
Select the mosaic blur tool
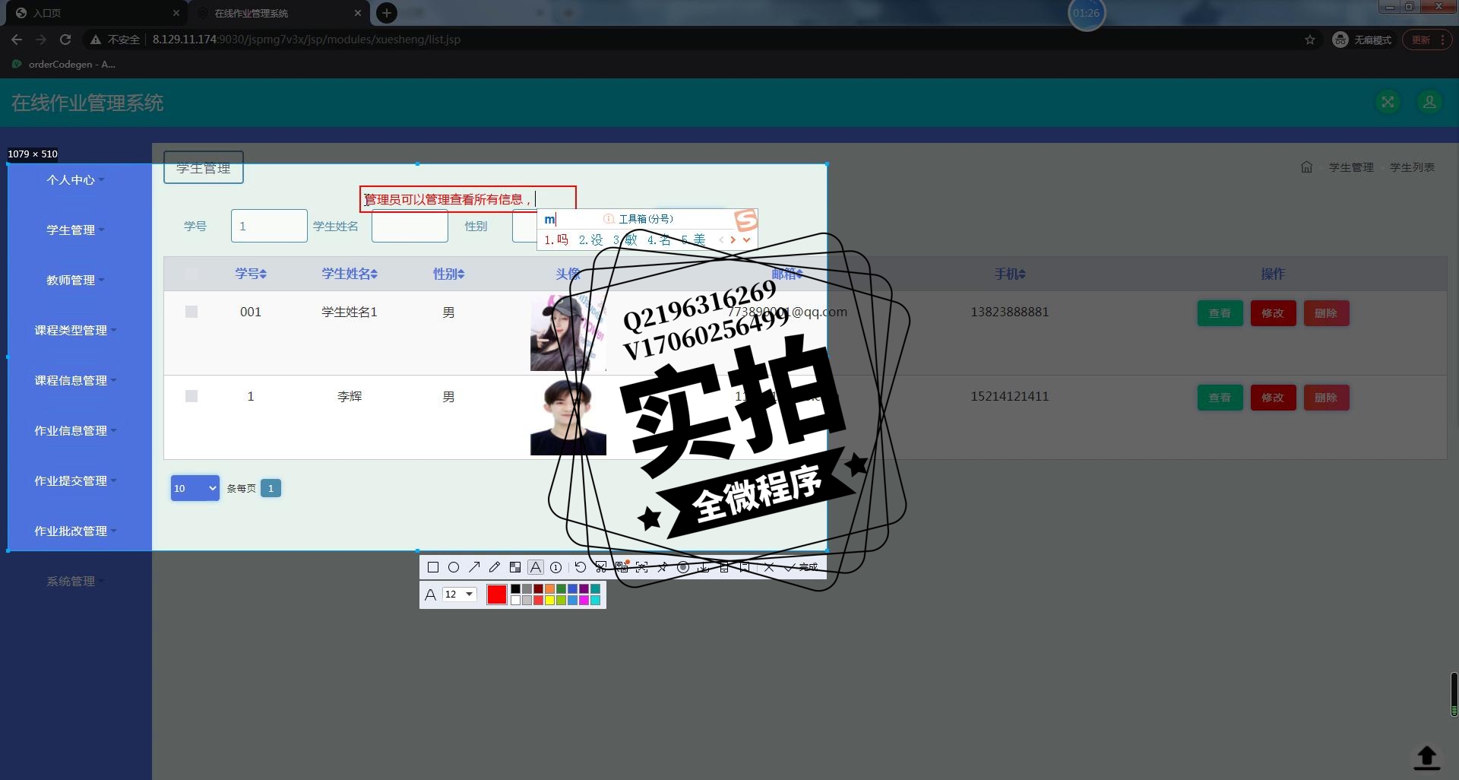(515, 567)
